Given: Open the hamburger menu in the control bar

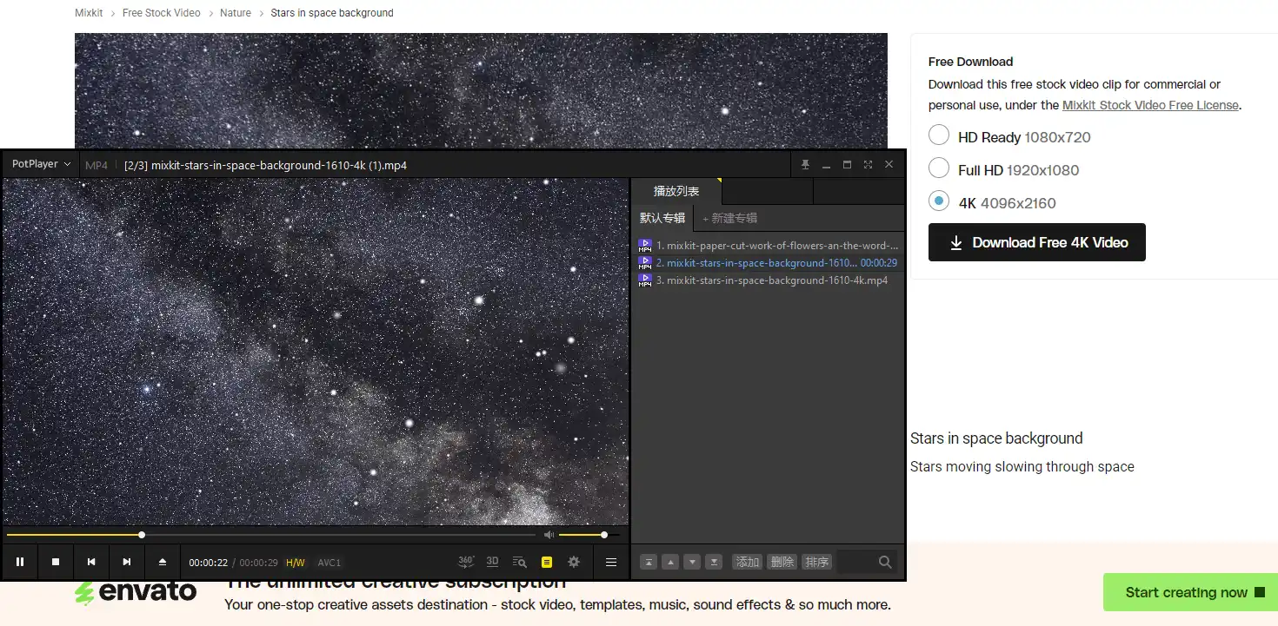Looking at the screenshot, I should coord(611,562).
